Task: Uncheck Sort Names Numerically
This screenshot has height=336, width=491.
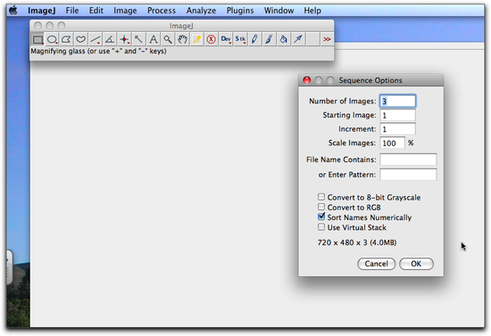Action: coord(321,217)
